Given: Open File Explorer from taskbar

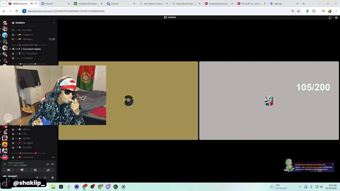Looking at the screenshot, I should coord(53,187).
